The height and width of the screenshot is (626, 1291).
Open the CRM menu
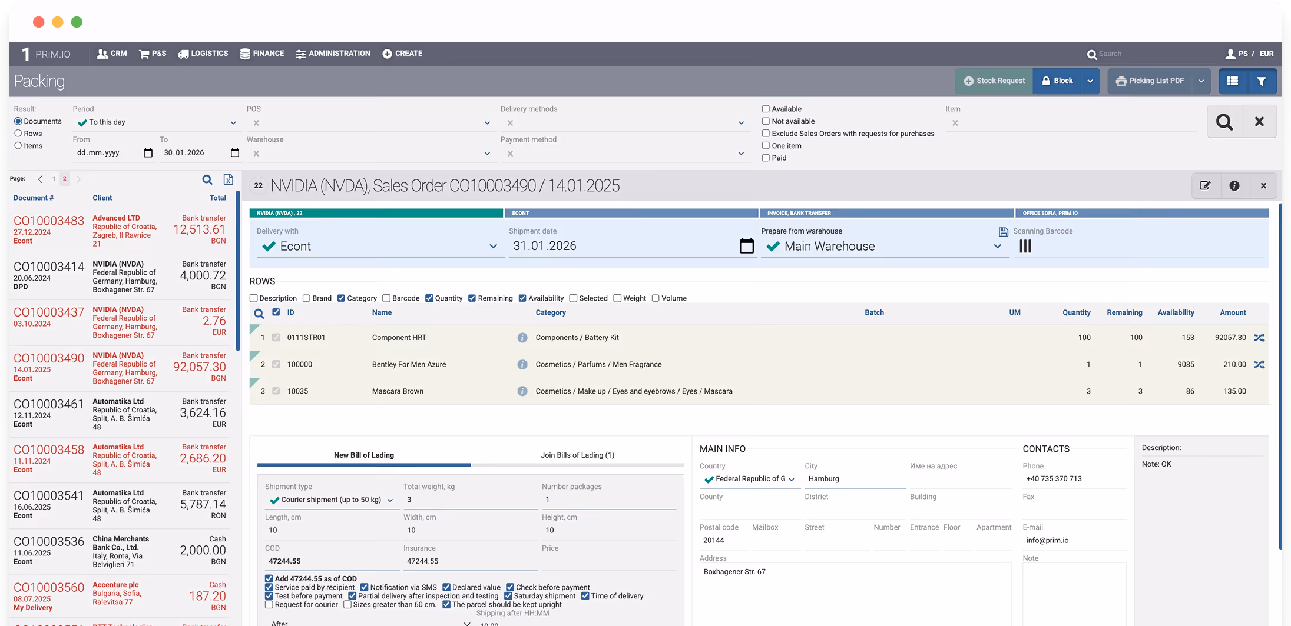pyautogui.click(x=112, y=54)
